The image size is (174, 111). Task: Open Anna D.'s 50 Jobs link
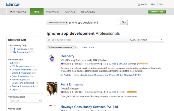(112, 92)
